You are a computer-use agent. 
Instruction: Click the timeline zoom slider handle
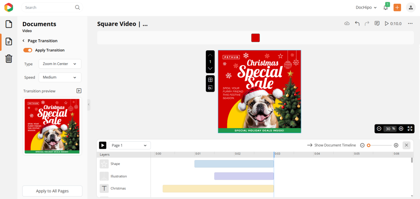click(x=369, y=145)
